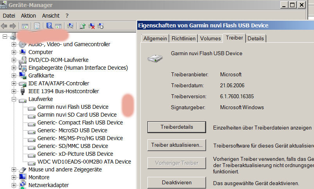The height and width of the screenshot is (189, 314).
Task: Click the Computer category icon
Action: (x=23, y=52)
